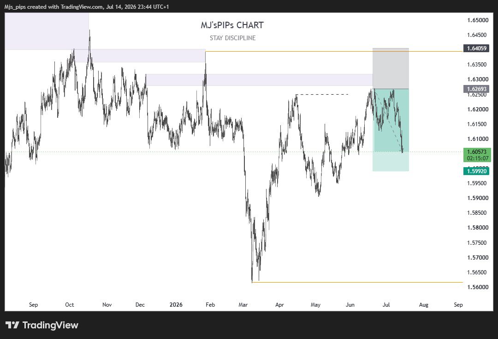Click the TradingView wordmark text
Screen dimensions: 498x339
pyautogui.click(x=50, y=325)
